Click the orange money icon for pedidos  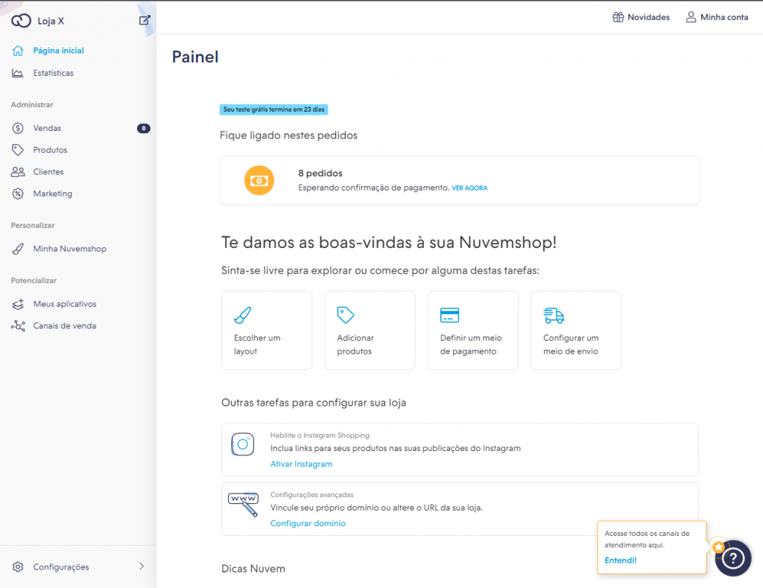259,180
